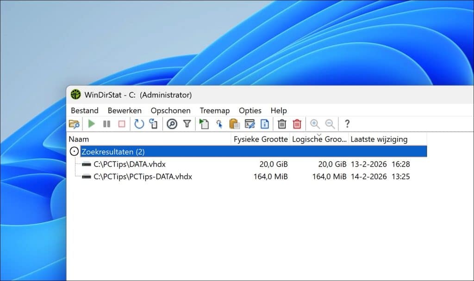Open the Treemap menu
474x281 pixels.
pos(215,111)
